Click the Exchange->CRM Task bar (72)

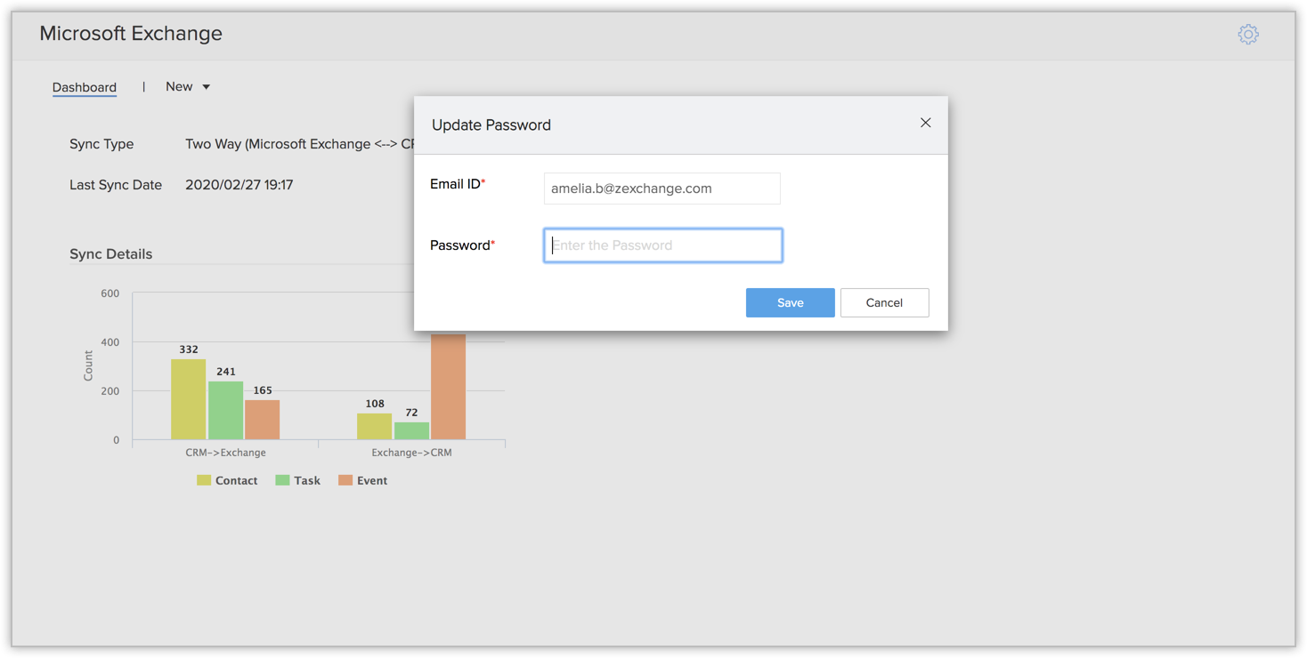coord(411,430)
